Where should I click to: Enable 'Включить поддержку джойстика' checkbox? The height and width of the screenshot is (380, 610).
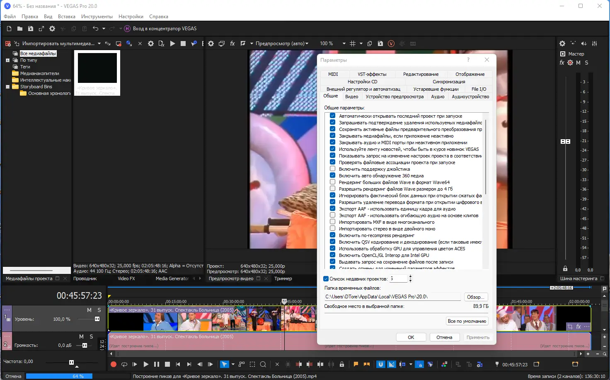(332, 169)
